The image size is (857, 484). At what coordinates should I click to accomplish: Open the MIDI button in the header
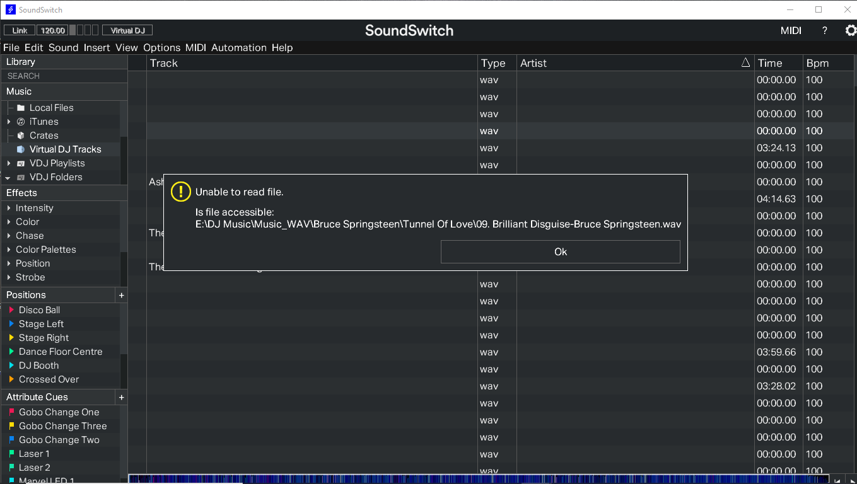point(791,30)
